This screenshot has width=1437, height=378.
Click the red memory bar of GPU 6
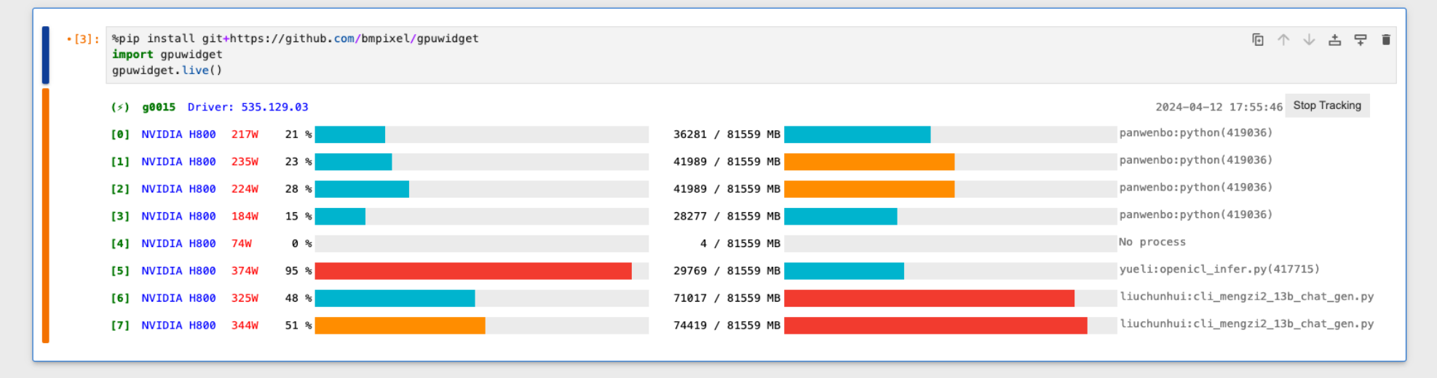(929, 298)
